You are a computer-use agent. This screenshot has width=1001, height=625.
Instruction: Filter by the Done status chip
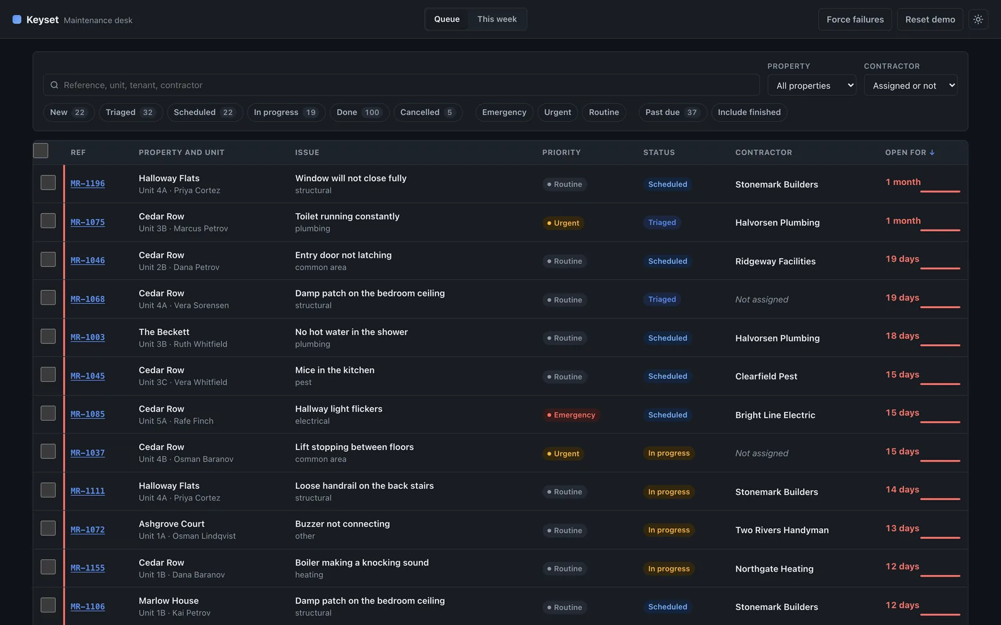coord(359,112)
